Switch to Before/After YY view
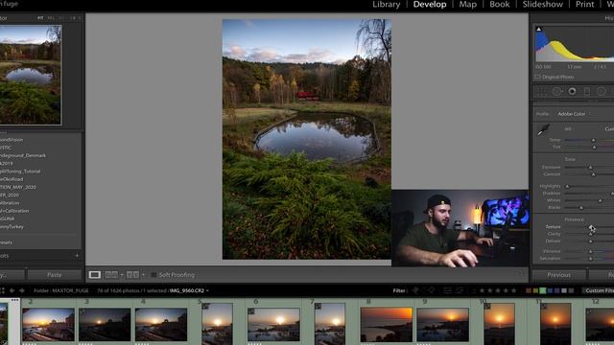 132,275
